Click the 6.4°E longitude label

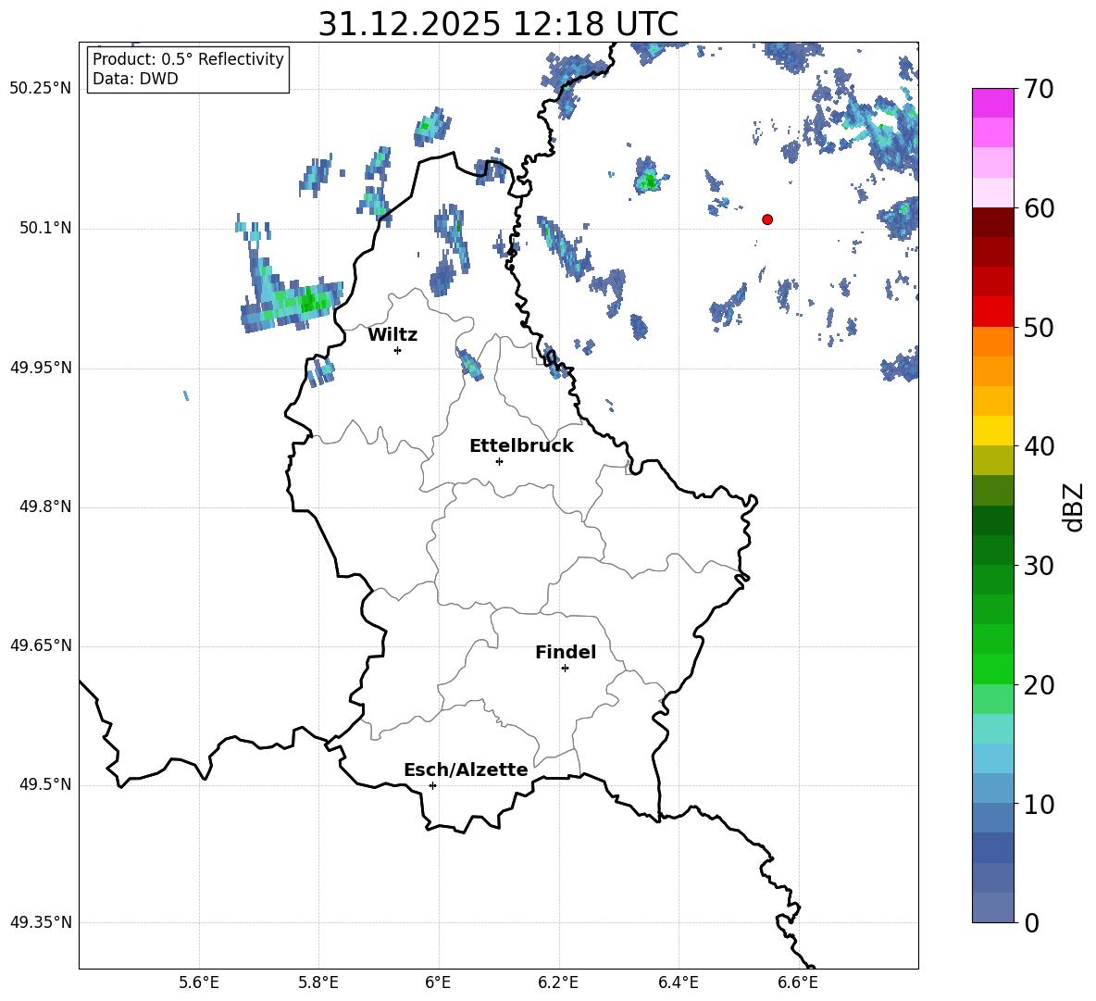pos(678,982)
